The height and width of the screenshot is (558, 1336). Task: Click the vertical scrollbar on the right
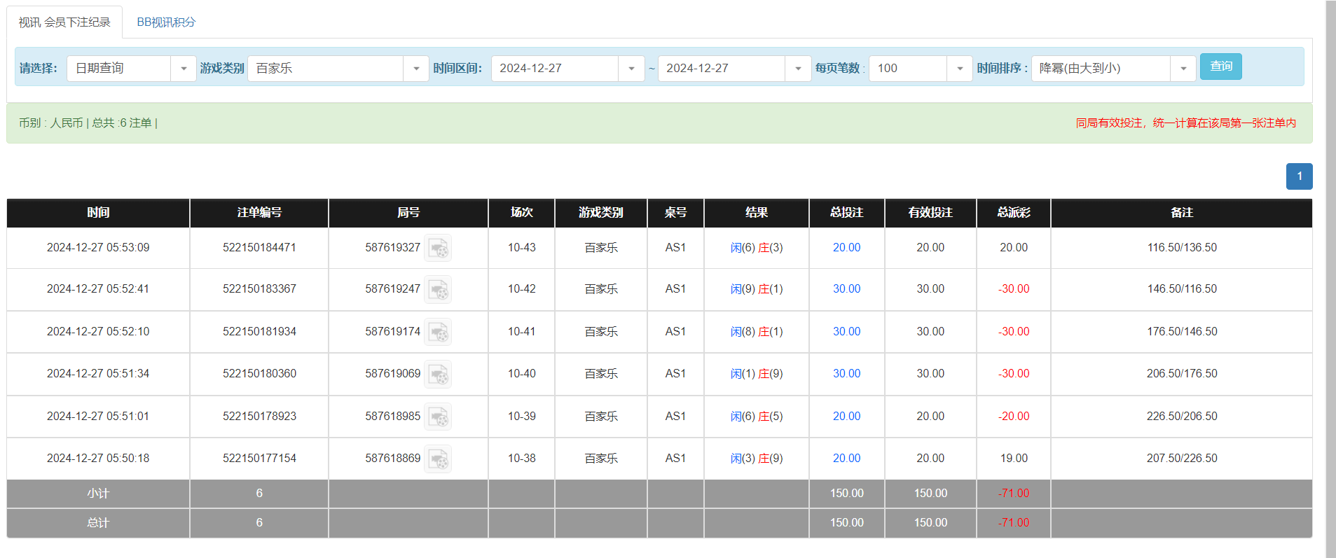[x=1330, y=280]
